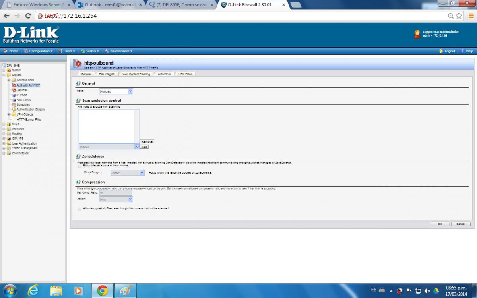Expand the Routing tree node
Image resolution: width=477 pixels, height=298 pixels.
4,134
